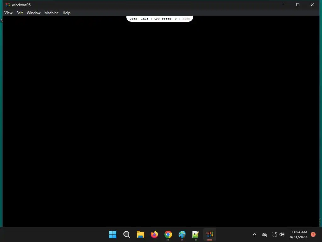This screenshot has height=242, width=322.
Task: Click the windows95 app icon in title bar
Action: (x=8, y=5)
